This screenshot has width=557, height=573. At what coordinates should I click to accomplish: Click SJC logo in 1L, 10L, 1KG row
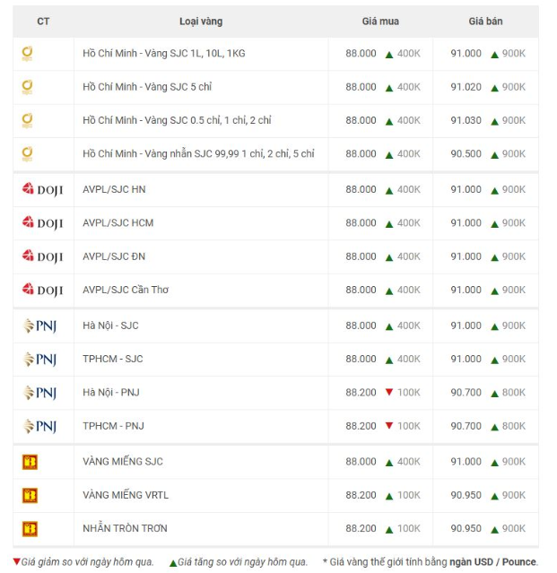click(28, 54)
